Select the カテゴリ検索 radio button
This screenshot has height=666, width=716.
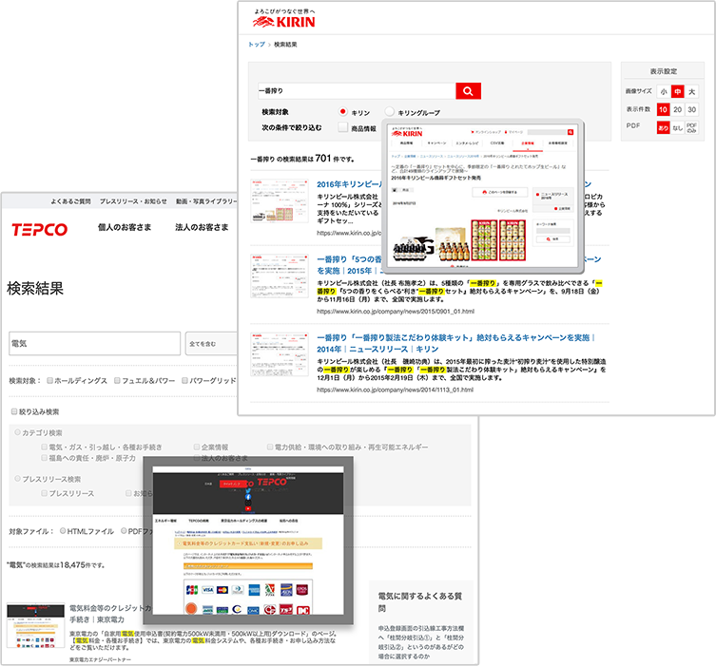(18, 432)
